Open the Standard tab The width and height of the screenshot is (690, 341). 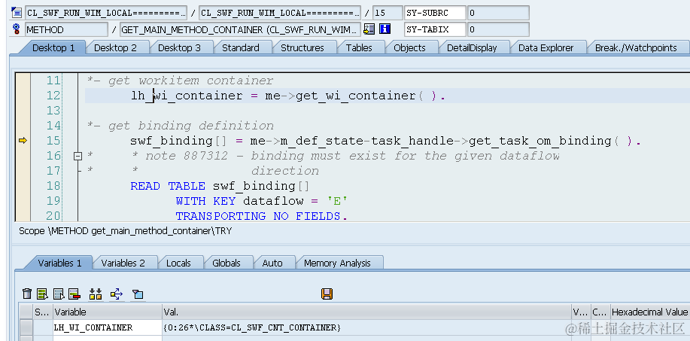[240, 47]
